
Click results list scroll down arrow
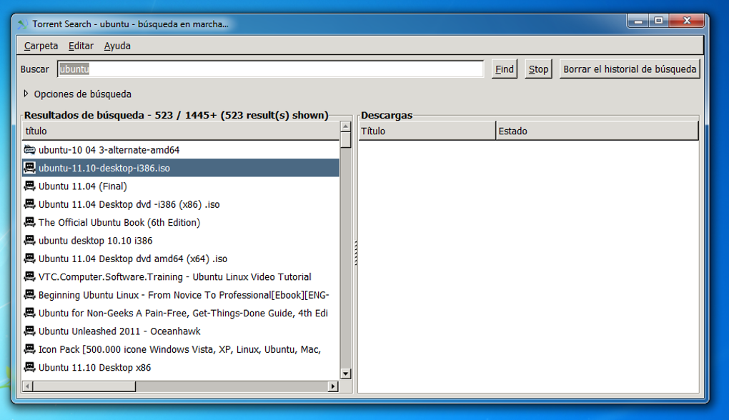pos(345,374)
